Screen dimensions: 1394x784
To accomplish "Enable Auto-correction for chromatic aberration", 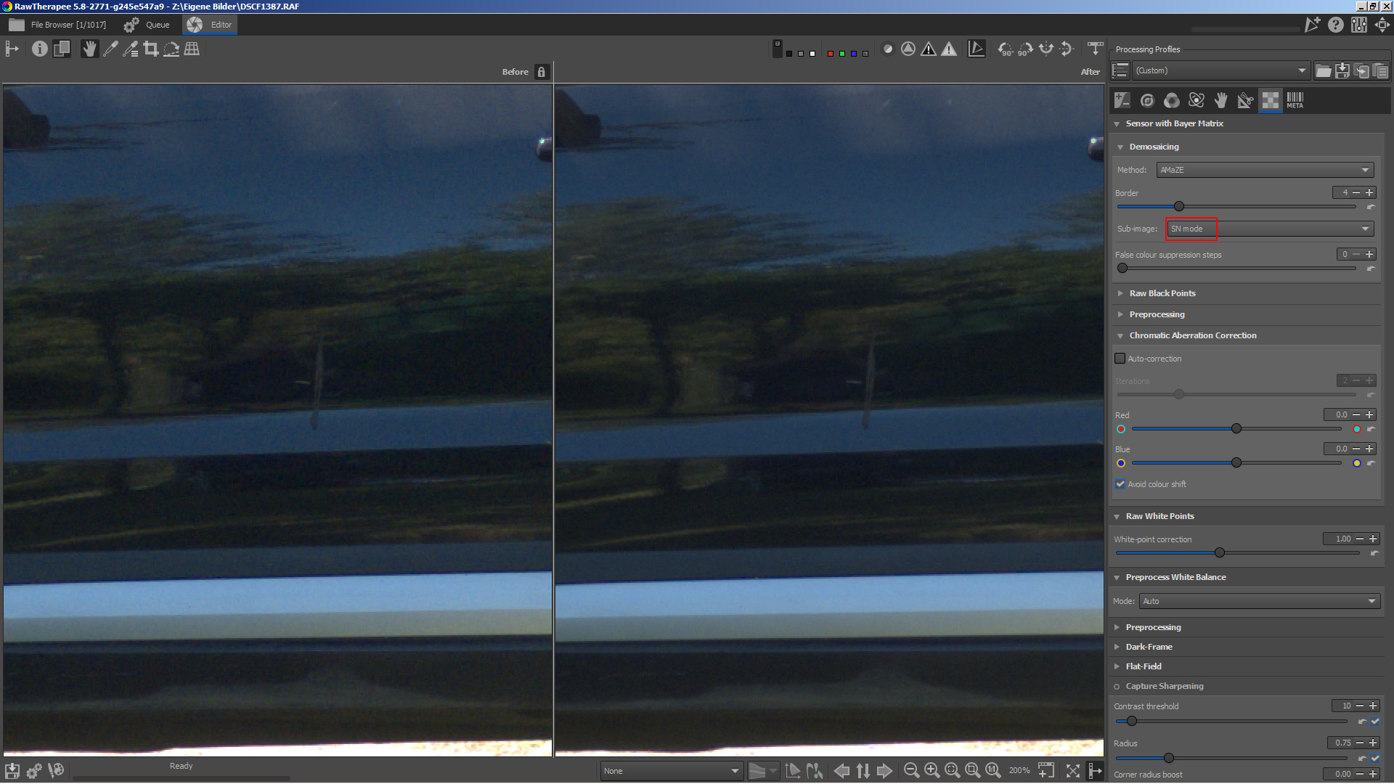I will coord(1120,359).
